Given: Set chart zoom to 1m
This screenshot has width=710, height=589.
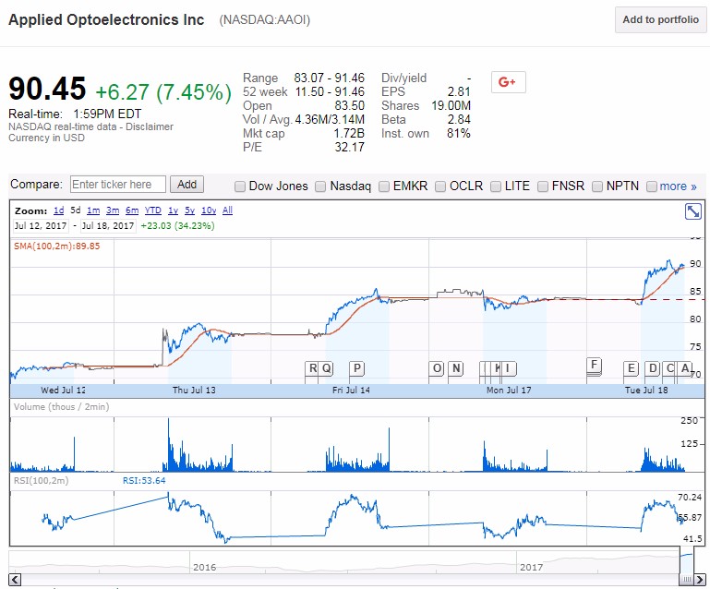Looking at the screenshot, I should [x=93, y=210].
